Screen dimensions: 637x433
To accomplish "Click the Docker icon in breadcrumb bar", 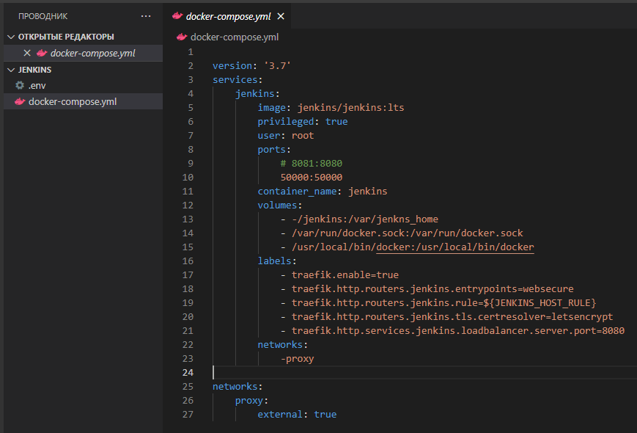I will [183, 37].
